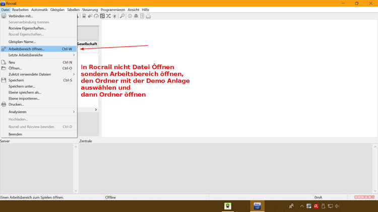Click the Drucken printer icon

coord(4,104)
